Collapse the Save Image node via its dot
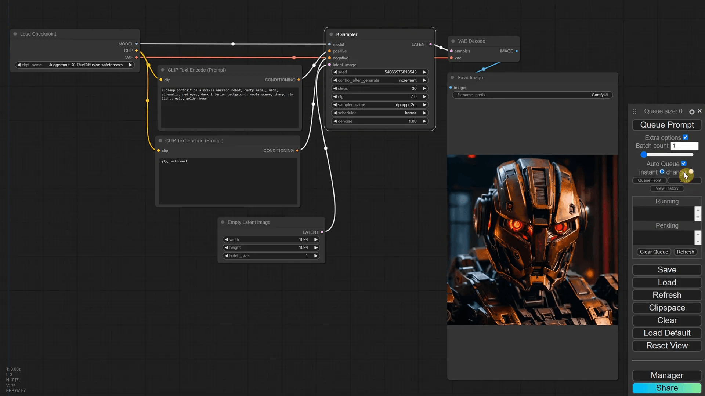 pyautogui.click(x=452, y=78)
